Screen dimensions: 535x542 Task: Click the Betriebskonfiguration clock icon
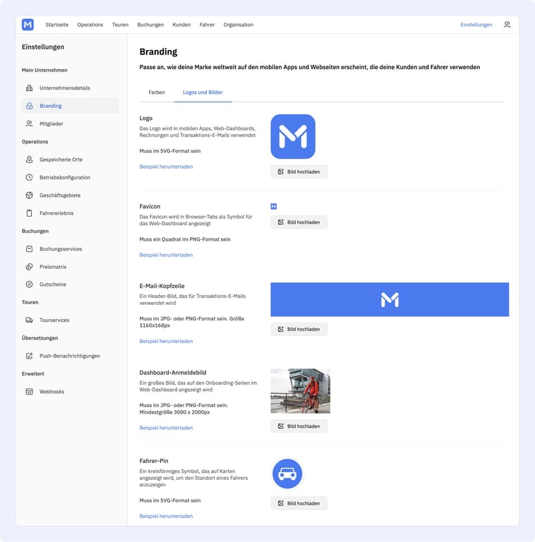tap(30, 177)
